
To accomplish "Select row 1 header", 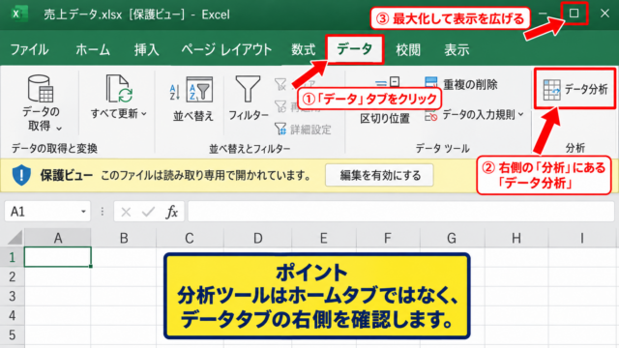I will point(12,257).
